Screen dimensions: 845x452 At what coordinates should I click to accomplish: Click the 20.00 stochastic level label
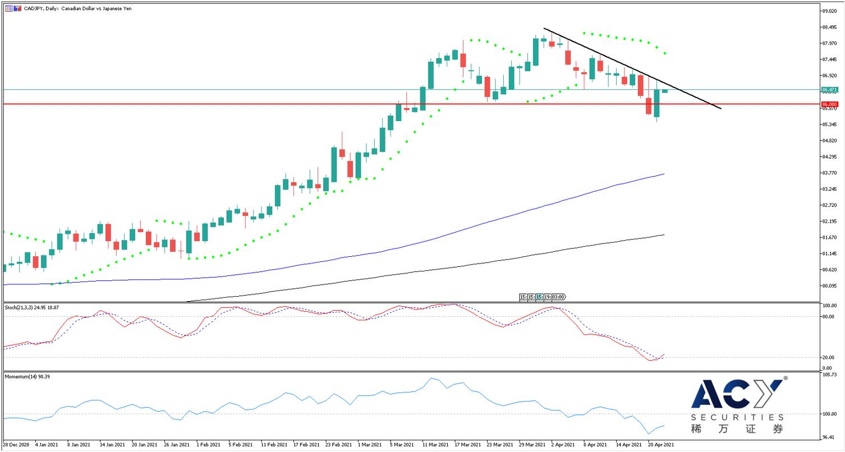click(x=829, y=358)
